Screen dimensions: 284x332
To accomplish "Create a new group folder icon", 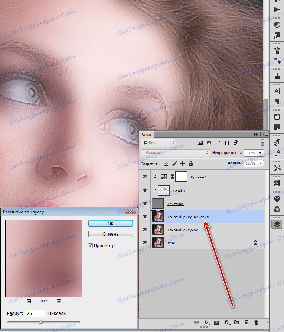I will [x=236, y=322].
